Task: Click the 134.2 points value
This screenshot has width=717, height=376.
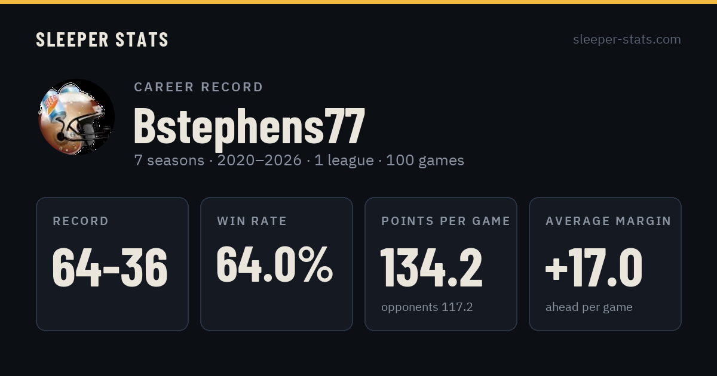Action: [431, 267]
